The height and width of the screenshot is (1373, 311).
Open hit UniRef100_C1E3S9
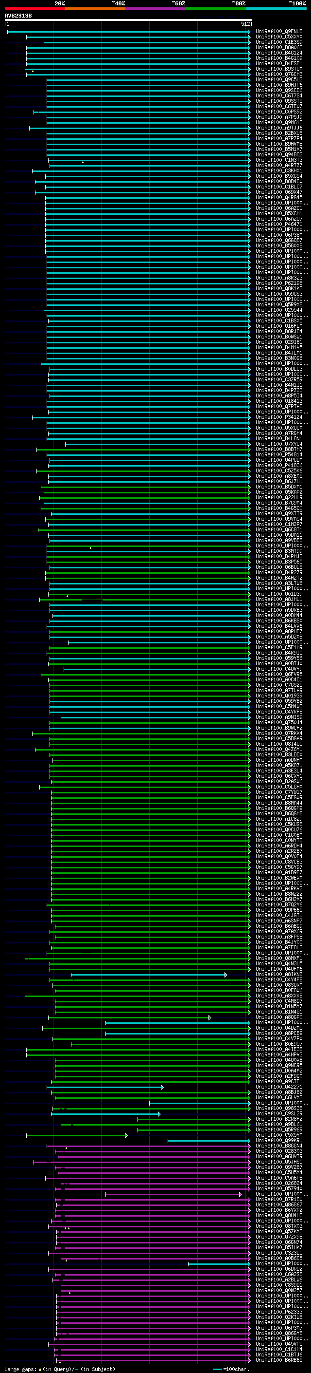click(279, 42)
